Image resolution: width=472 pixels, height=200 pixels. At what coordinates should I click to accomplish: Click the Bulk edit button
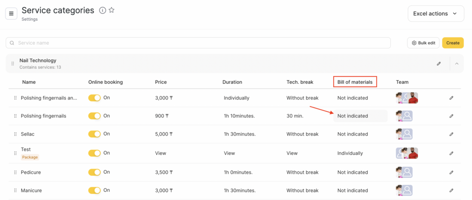click(423, 43)
